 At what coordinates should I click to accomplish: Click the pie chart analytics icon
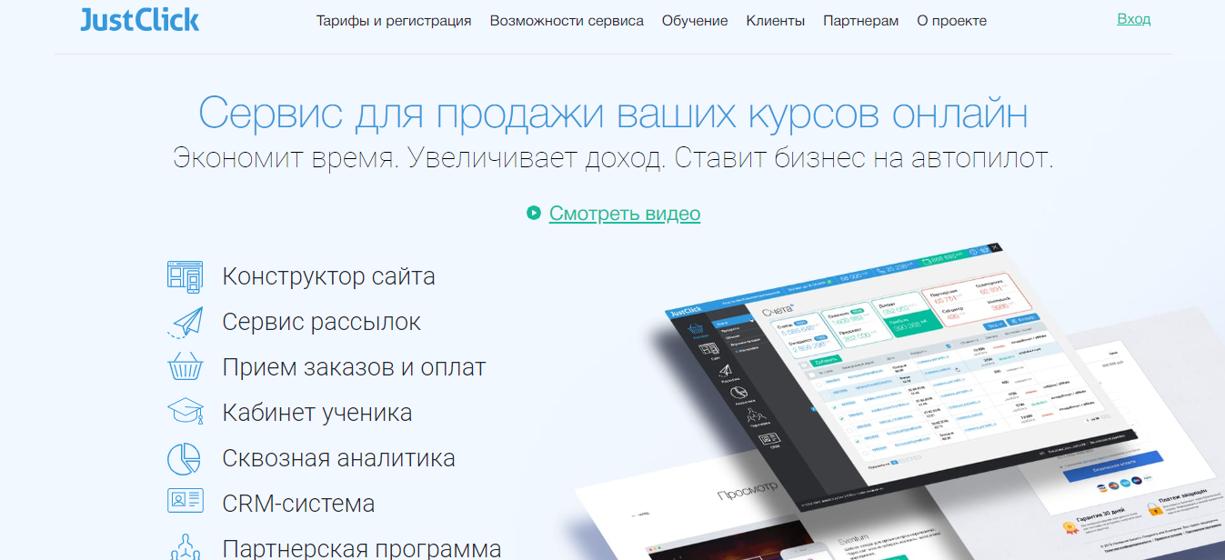pyautogui.click(x=185, y=458)
